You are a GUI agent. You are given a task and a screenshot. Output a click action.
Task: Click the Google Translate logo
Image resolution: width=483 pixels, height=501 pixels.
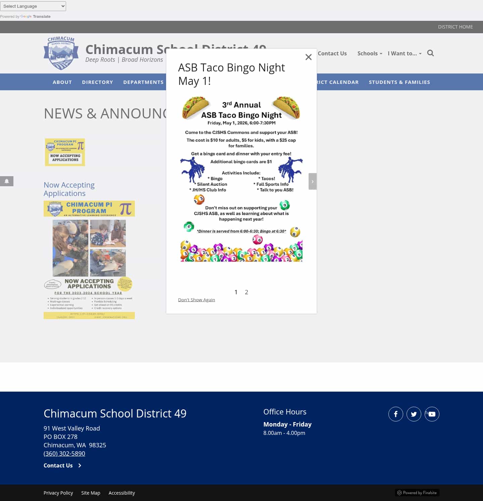coord(26,16)
